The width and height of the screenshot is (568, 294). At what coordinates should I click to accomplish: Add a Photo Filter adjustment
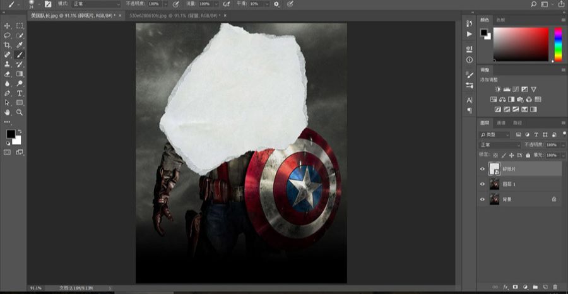point(520,99)
